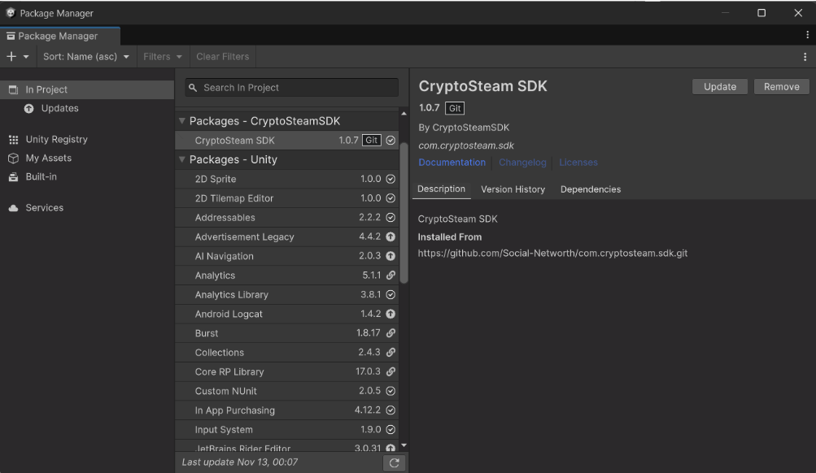Select the Analytics 5.1.1 package
The image size is (816, 473).
click(287, 275)
